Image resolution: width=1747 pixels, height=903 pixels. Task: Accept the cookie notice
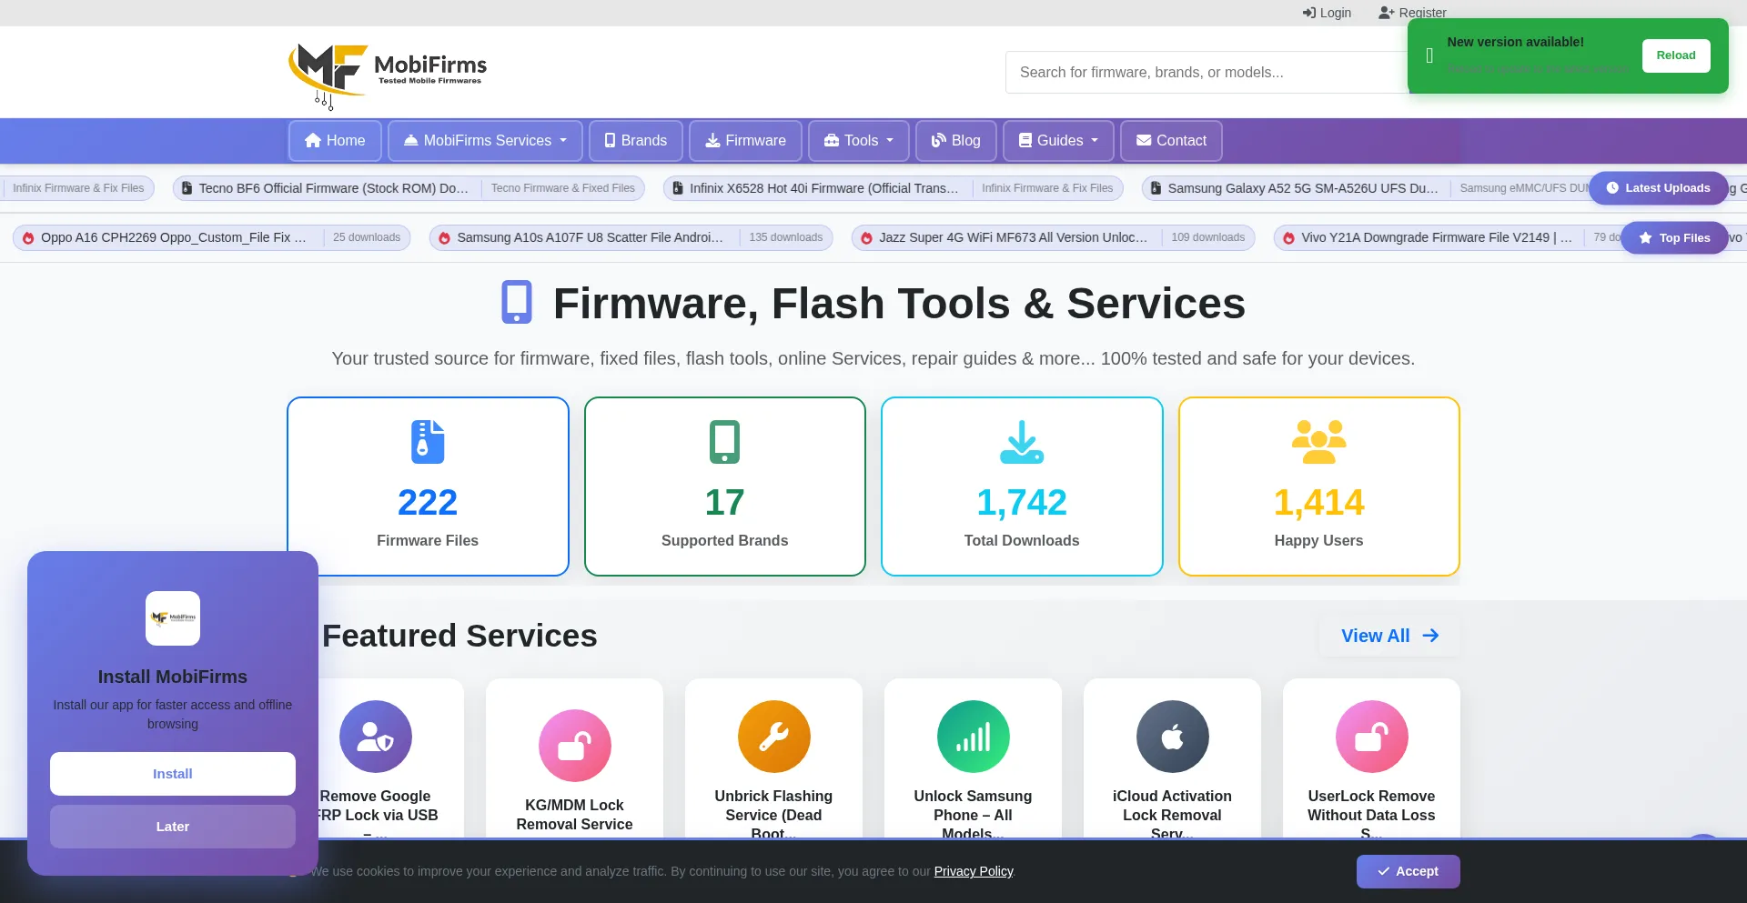tap(1408, 871)
